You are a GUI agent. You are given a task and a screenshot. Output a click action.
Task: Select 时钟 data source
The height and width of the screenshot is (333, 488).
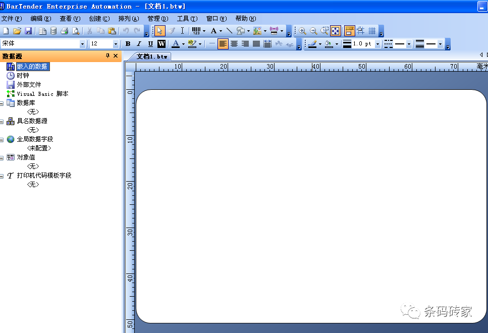(23, 76)
